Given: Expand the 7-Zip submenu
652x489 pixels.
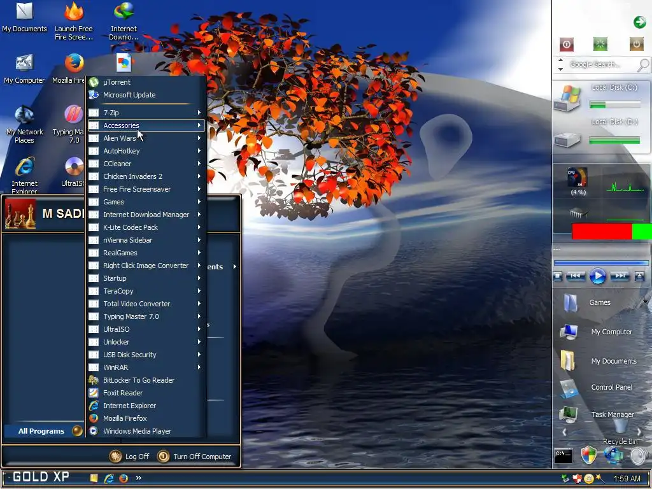Looking at the screenshot, I should pos(146,113).
